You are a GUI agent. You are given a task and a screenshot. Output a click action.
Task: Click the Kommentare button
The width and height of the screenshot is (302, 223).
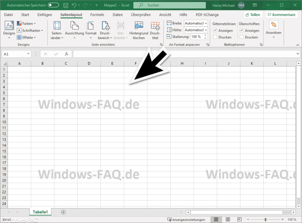click(x=282, y=15)
